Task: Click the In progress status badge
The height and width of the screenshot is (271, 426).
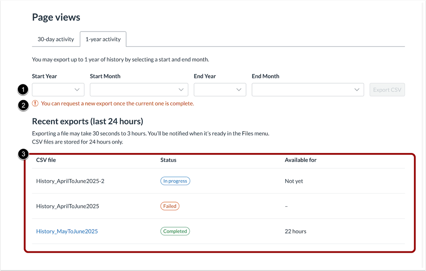Action: click(x=175, y=181)
